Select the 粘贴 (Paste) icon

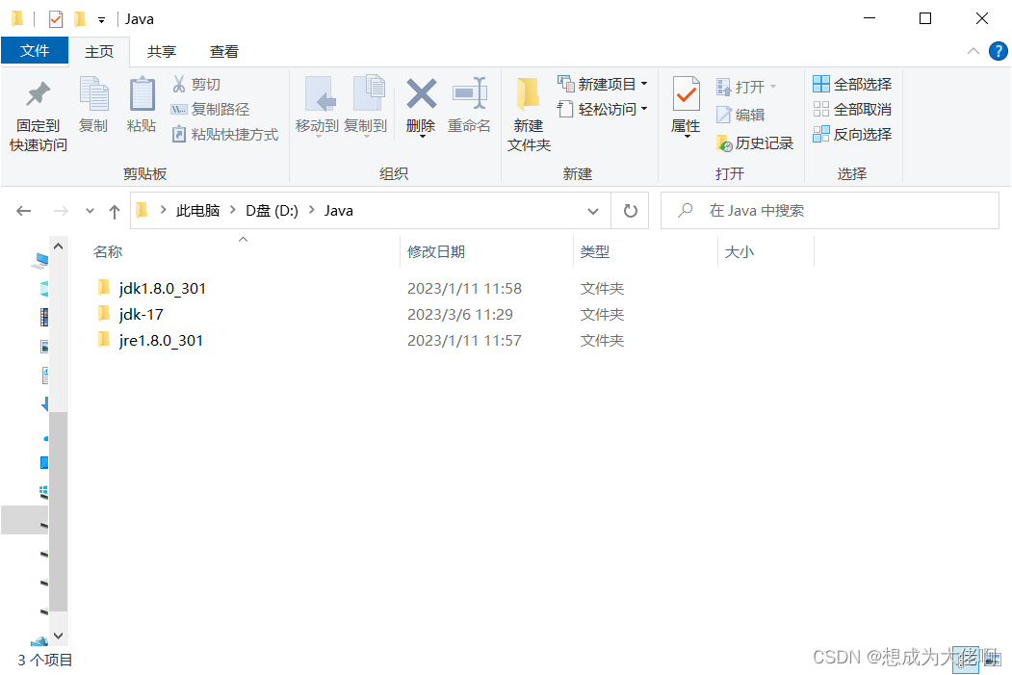coord(142,106)
